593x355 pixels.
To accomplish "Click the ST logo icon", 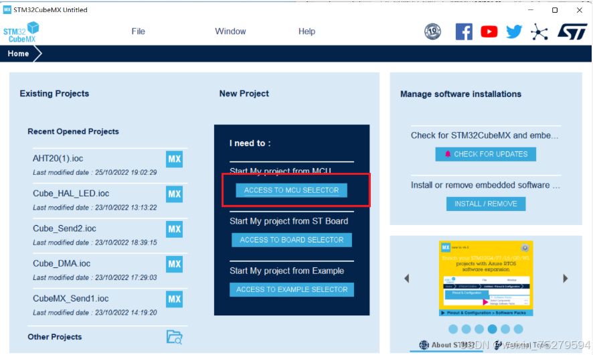I will [572, 31].
